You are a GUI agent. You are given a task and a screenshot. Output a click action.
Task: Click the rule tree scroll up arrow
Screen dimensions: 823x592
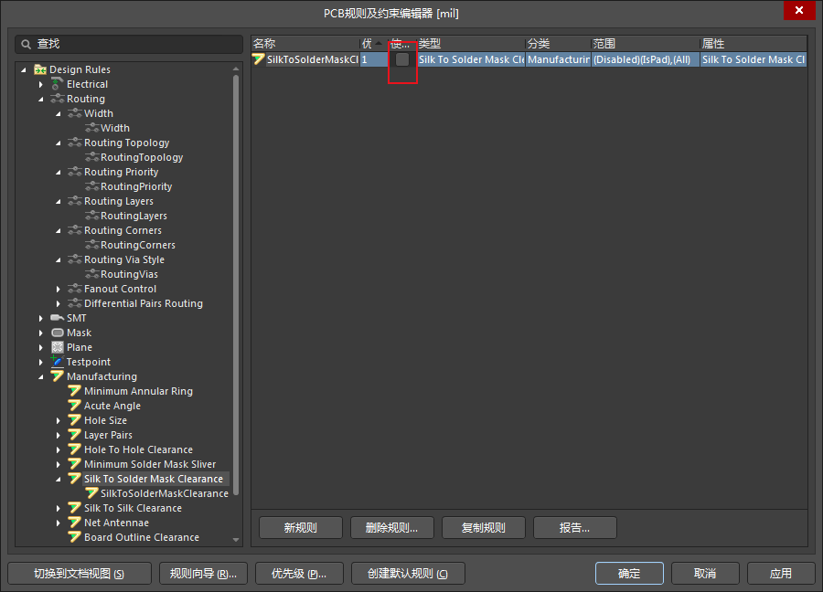(236, 69)
